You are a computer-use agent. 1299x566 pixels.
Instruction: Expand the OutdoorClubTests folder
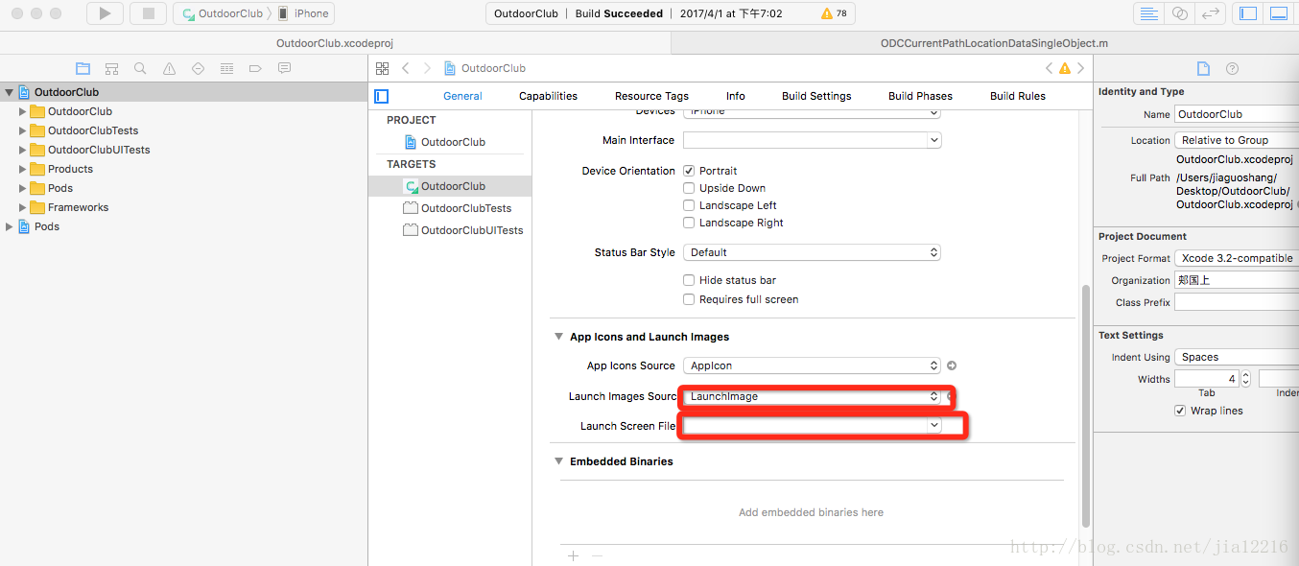[x=23, y=130]
